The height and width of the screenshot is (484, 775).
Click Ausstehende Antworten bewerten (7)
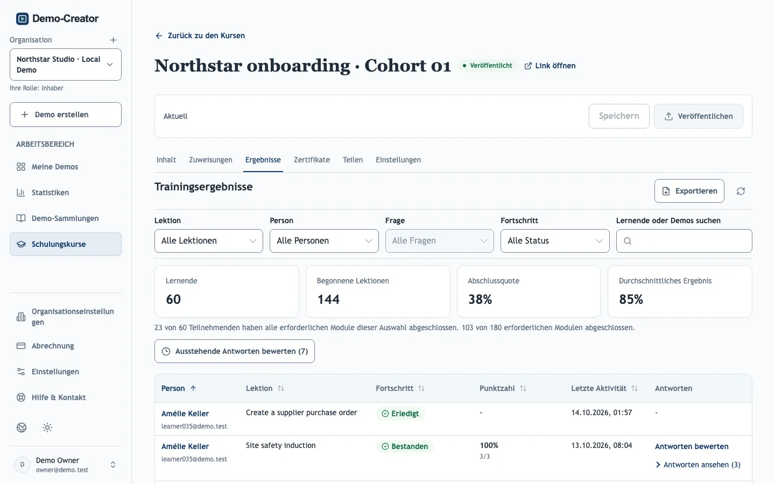tap(235, 351)
